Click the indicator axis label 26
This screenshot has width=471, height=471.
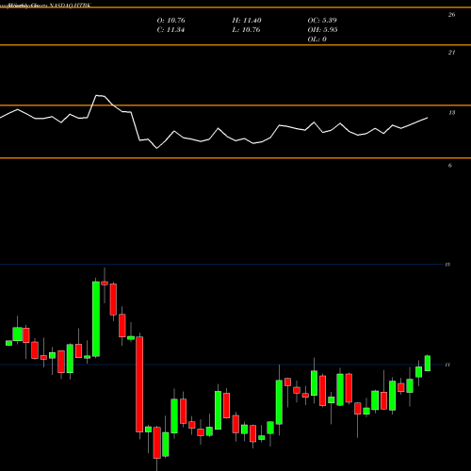pyautogui.click(x=451, y=15)
